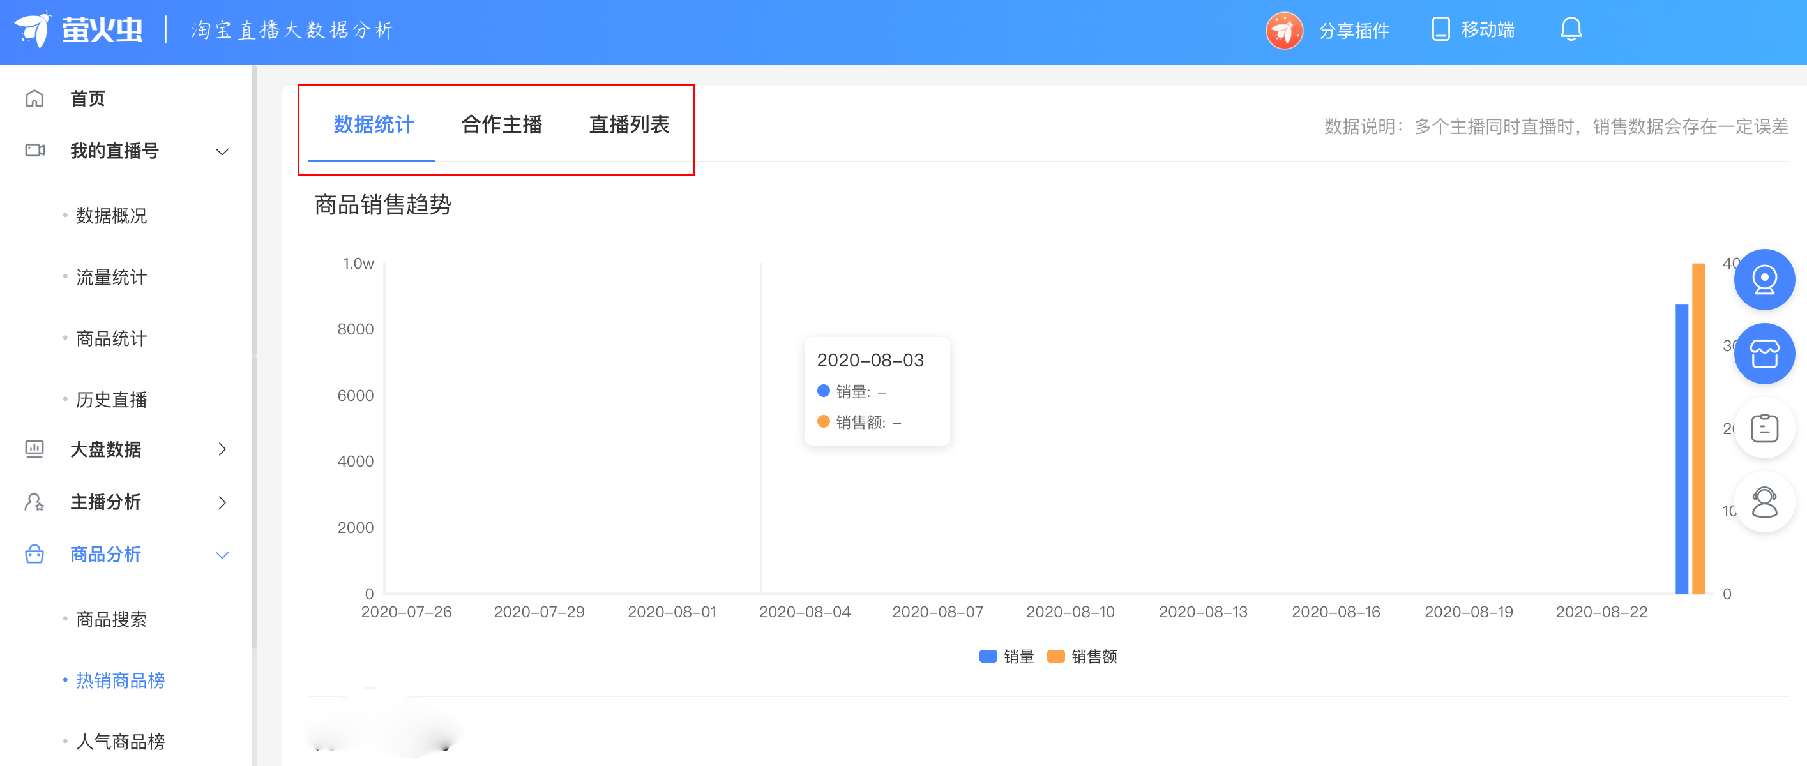Click the firefly logo in the header
Screen dimensions: 1807x766
pos(33,29)
